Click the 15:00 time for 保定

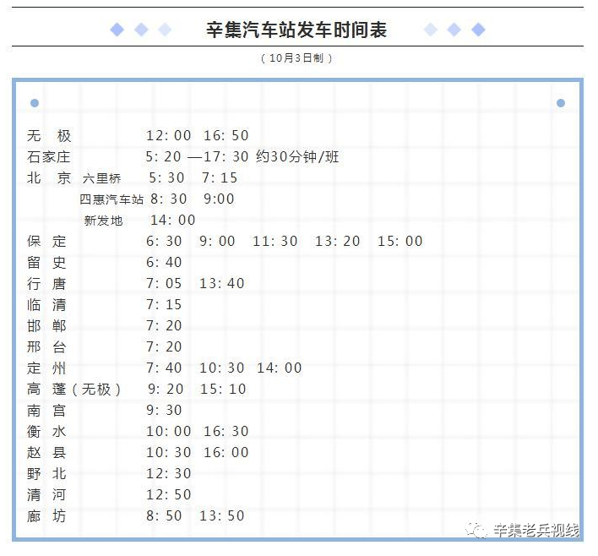pyautogui.click(x=400, y=241)
